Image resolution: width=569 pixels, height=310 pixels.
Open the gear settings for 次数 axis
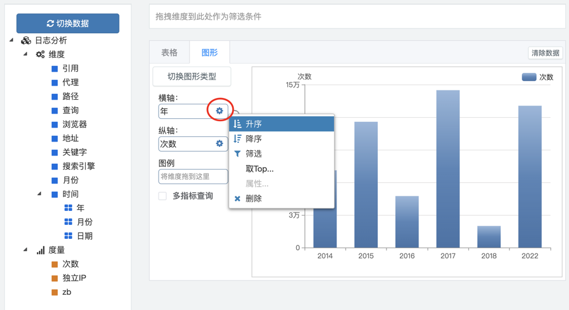(219, 143)
